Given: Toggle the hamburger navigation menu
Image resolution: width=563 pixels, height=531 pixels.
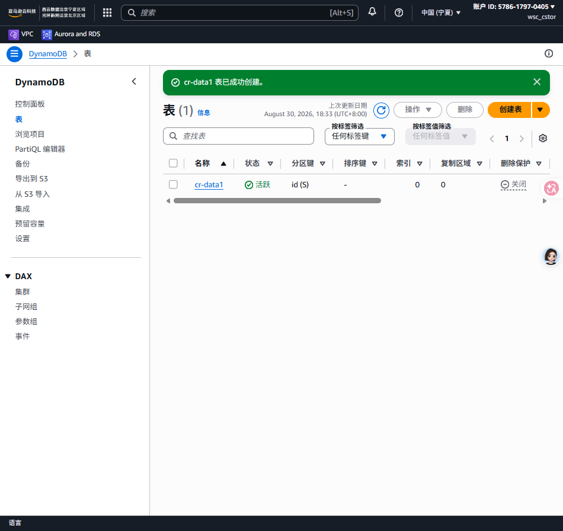Looking at the screenshot, I should point(14,54).
